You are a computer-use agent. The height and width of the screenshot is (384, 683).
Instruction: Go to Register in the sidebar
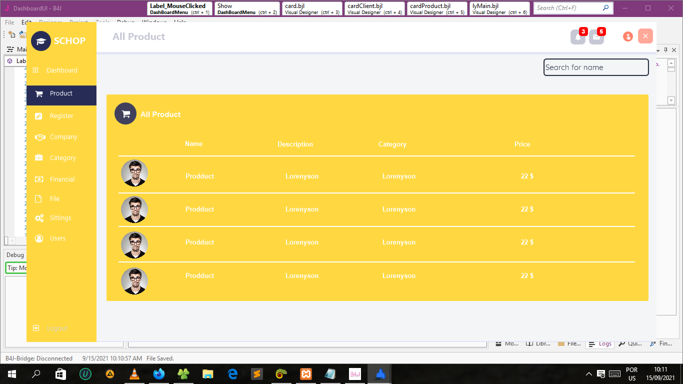(55, 116)
